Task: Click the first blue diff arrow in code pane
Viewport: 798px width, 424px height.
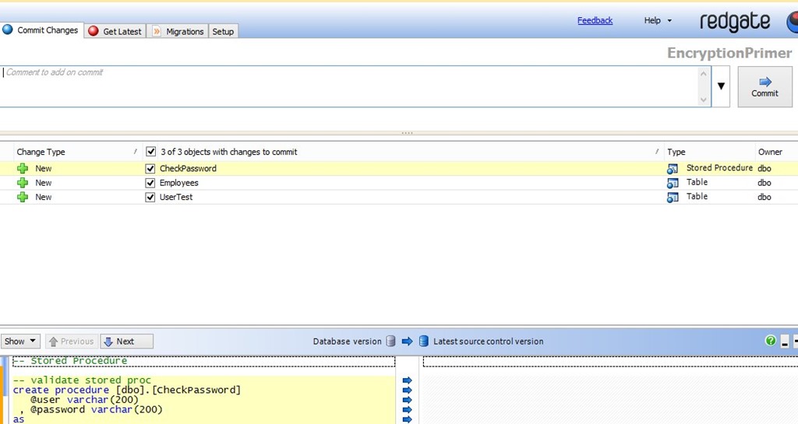Action: pyautogui.click(x=407, y=380)
